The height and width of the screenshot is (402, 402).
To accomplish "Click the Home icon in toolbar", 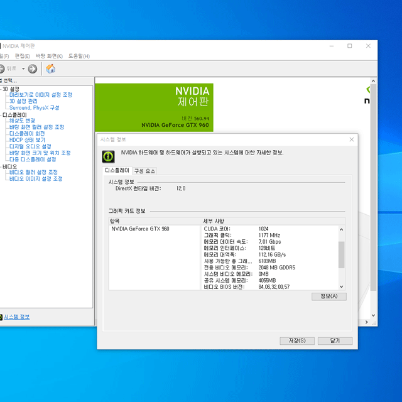I will (50, 68).
